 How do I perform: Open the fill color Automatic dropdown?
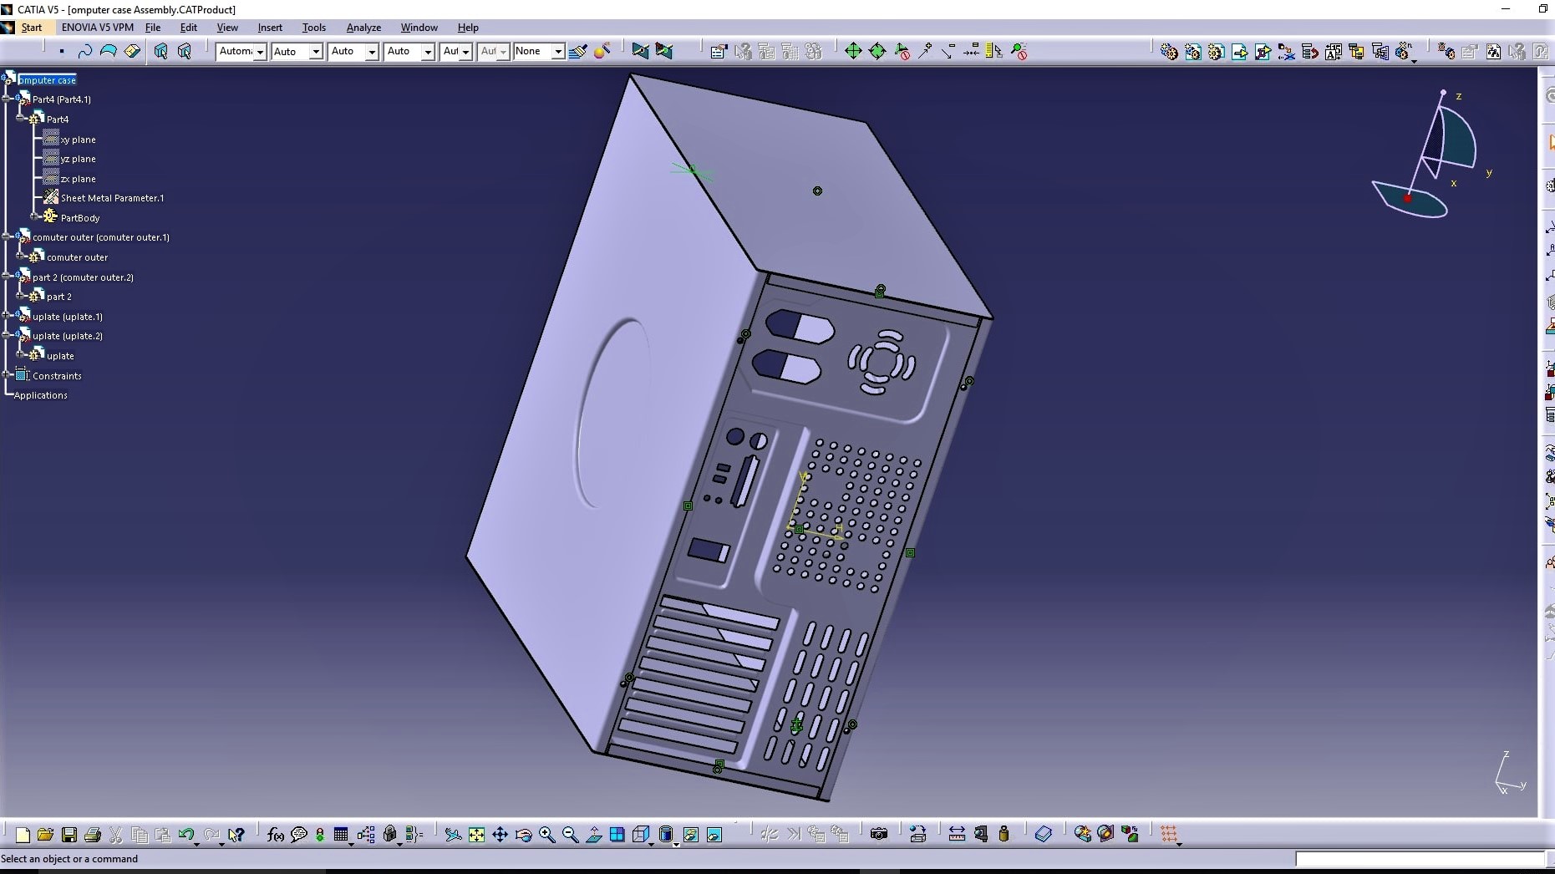[260, 52]
